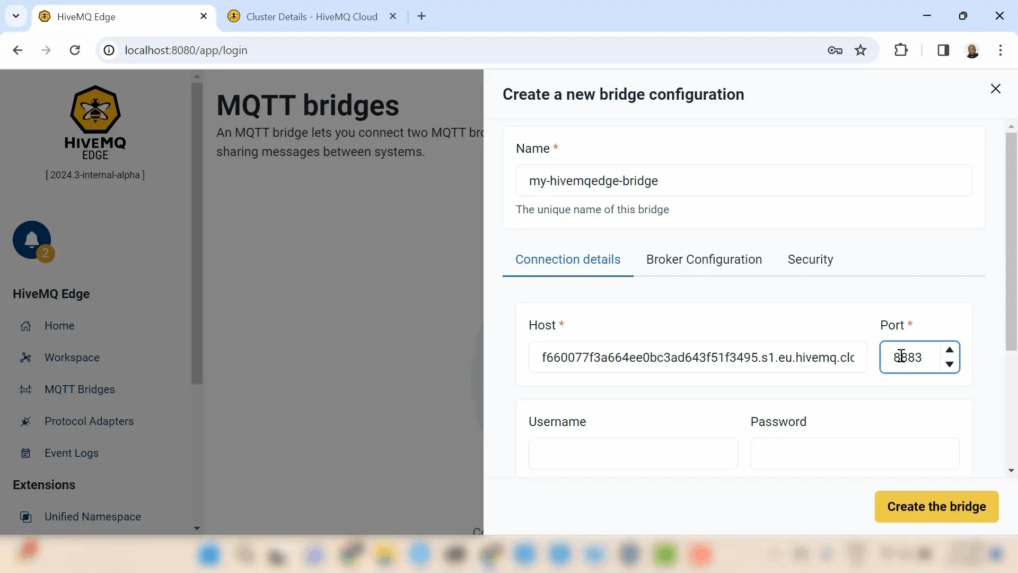The width and height of the screenshot is (1018, 573).
Task: Click the MQTT Bridges icon
Action: (x=25, y=390)
